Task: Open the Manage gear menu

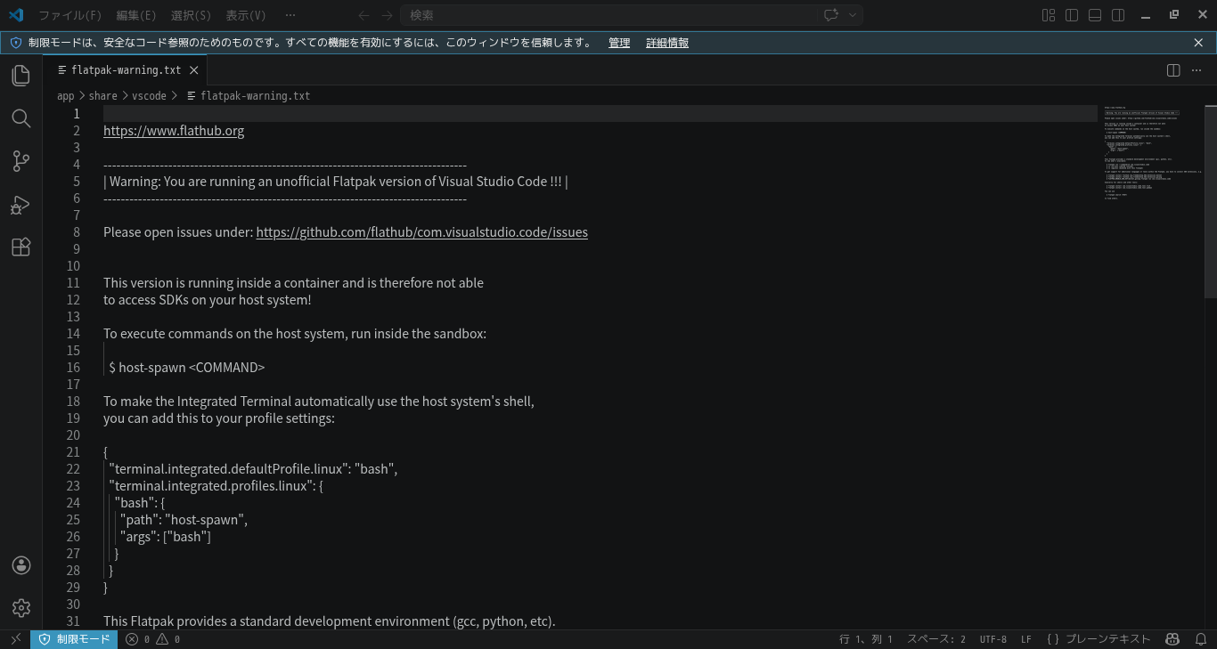Action: coord(21,608)
